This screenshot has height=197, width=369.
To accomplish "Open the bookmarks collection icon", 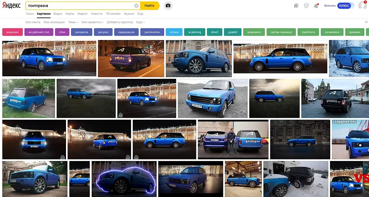I will (x=296, y=6).
